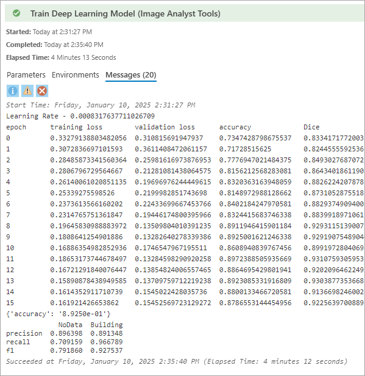Screen dimensions: 365x376
Task: Click the Train Deep Learning Model title
Action: tap(125, 13)
